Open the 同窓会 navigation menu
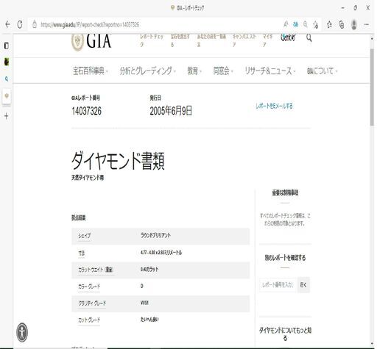Screen dimensions: 377x349 point(223,71)
